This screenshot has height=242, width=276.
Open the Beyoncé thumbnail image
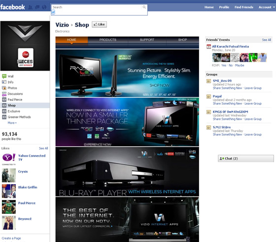pyautogui.click(x=9, y=223)
